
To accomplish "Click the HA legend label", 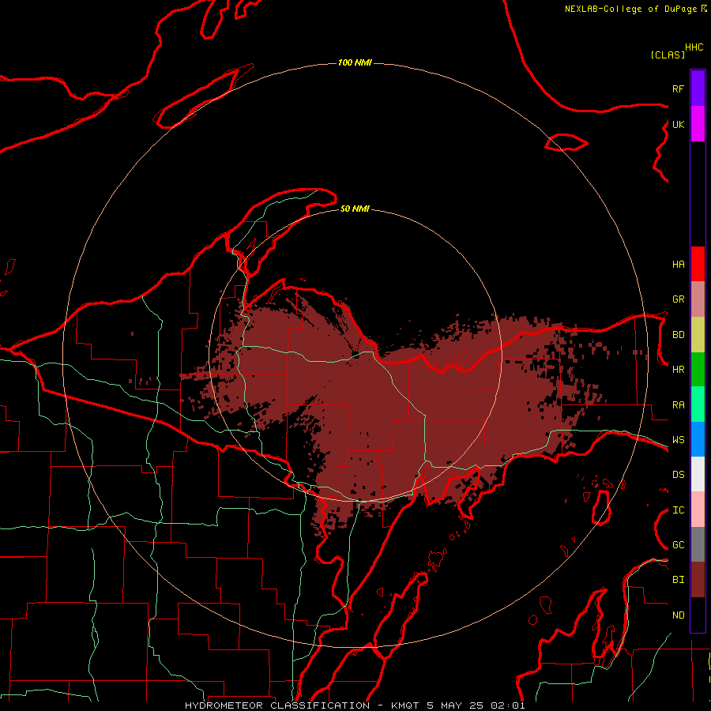I will pyautogui.click(x=678, y=265).
